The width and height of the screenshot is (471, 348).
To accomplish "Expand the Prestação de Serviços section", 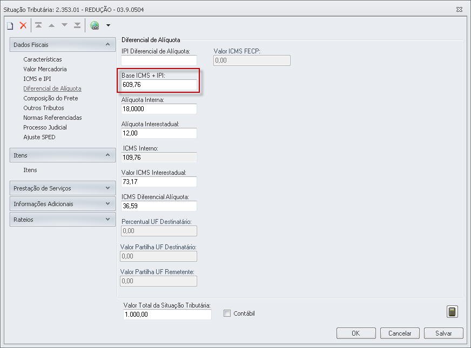I will [x=63, y=188].
